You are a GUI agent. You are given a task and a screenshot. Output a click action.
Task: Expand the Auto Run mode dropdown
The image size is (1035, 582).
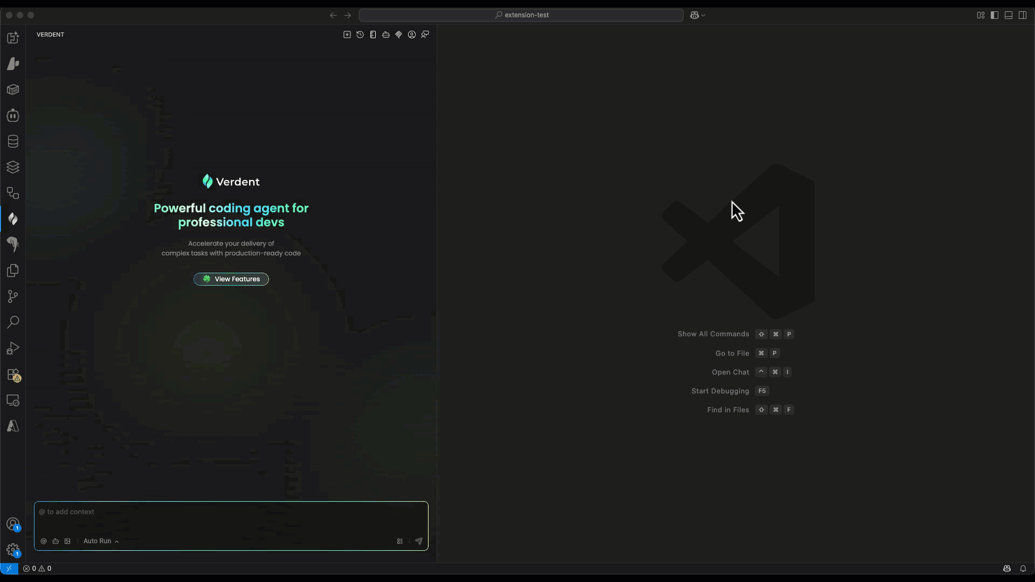click(101, 541)
